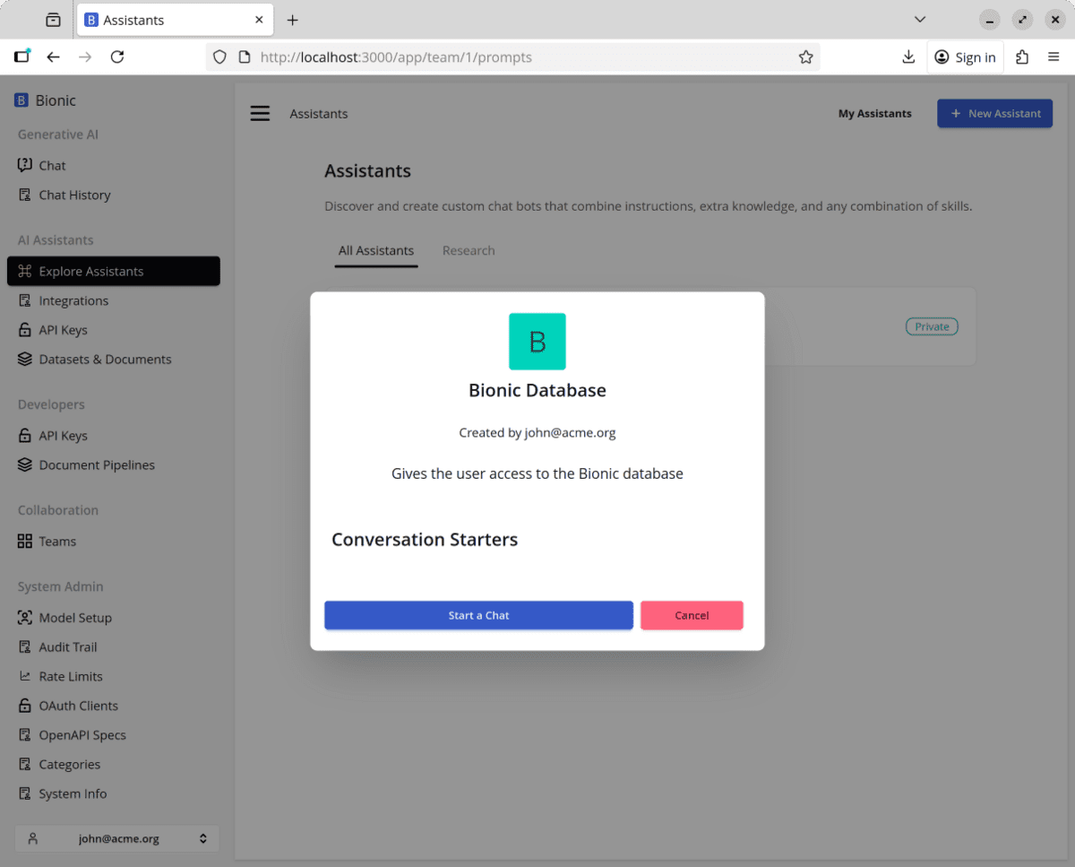
Task: Click the Document Pipelines icon
Action: 25,464
